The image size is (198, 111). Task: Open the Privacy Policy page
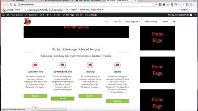tap(151, 22)
